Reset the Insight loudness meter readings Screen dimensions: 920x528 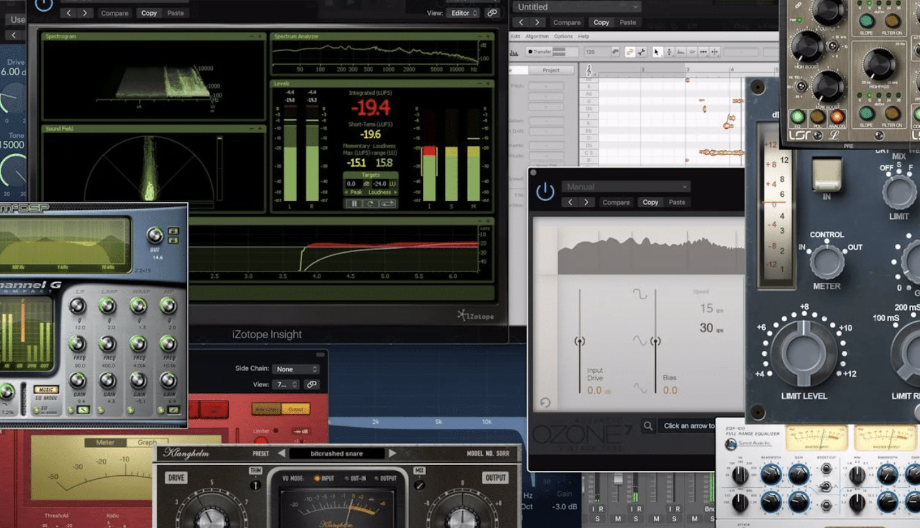(x=371, y=203)
